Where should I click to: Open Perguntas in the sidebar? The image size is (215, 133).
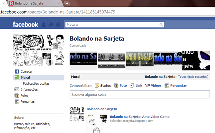[27, 101]
